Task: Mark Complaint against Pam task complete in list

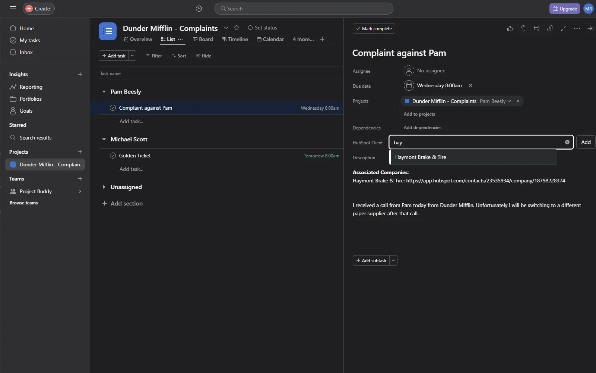Action: [113, 108]
